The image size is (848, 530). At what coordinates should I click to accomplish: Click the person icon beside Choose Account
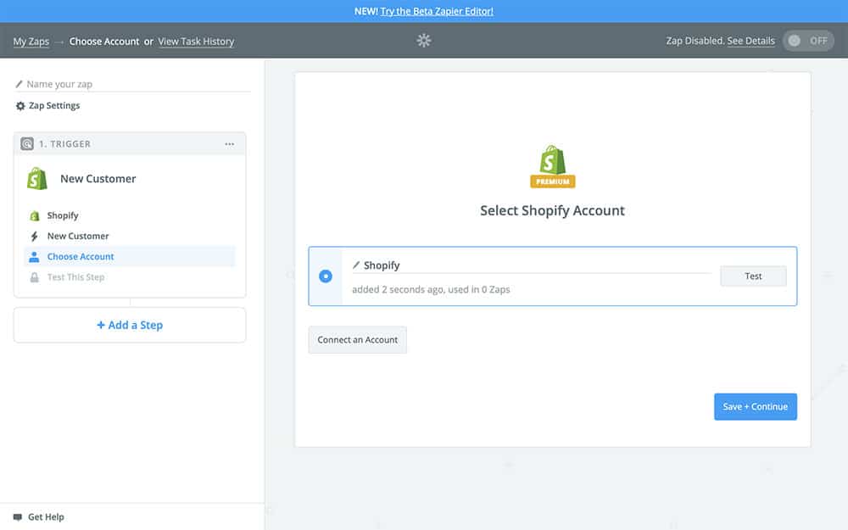pos(34,257)
